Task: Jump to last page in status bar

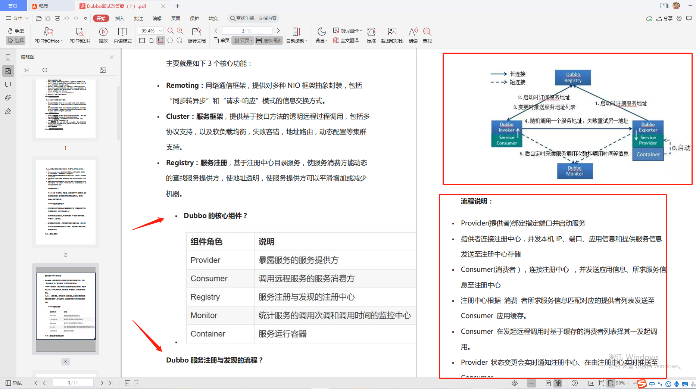Action: (111, 383)
